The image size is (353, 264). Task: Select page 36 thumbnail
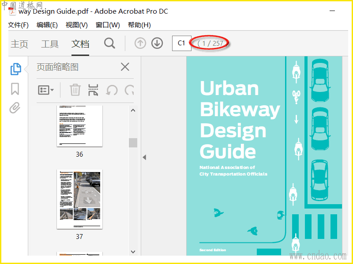(x=80, y=126)
